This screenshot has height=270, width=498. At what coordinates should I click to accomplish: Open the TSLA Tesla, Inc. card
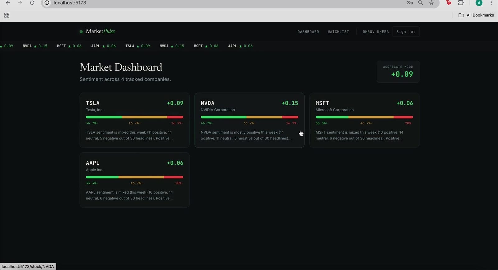click(x=134, y=120)
